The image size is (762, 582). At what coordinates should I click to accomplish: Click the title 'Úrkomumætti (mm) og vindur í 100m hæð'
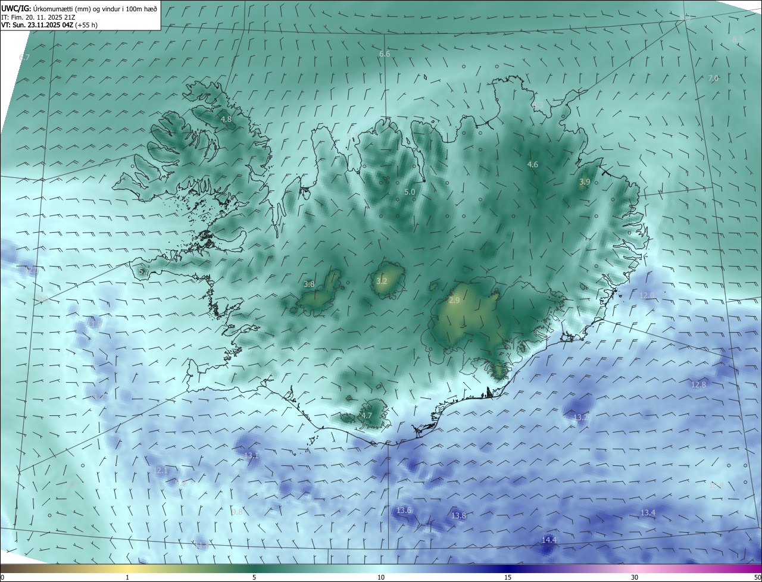tap(95, 9)
